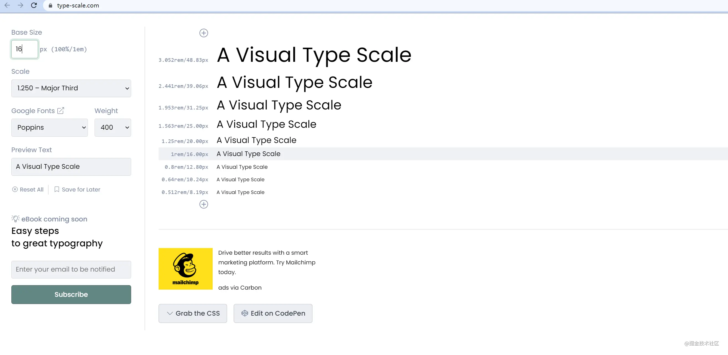Image resolution: width=728 pixels, height=355 pixels.
Task: Click the Edit on CodePen button
Action: tap(273, 313)
